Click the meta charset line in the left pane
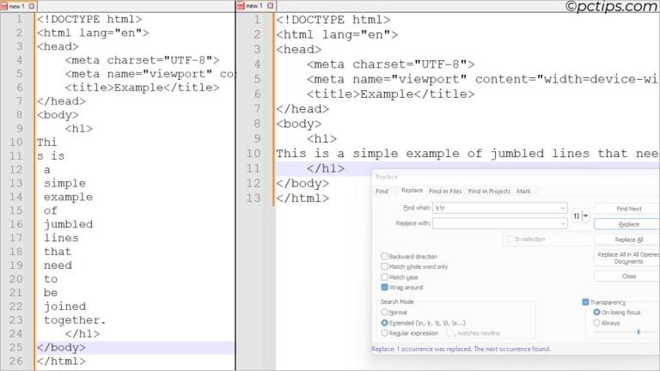Image resolution: width=660 pixels, height=371 pixels. click(142, 60)
